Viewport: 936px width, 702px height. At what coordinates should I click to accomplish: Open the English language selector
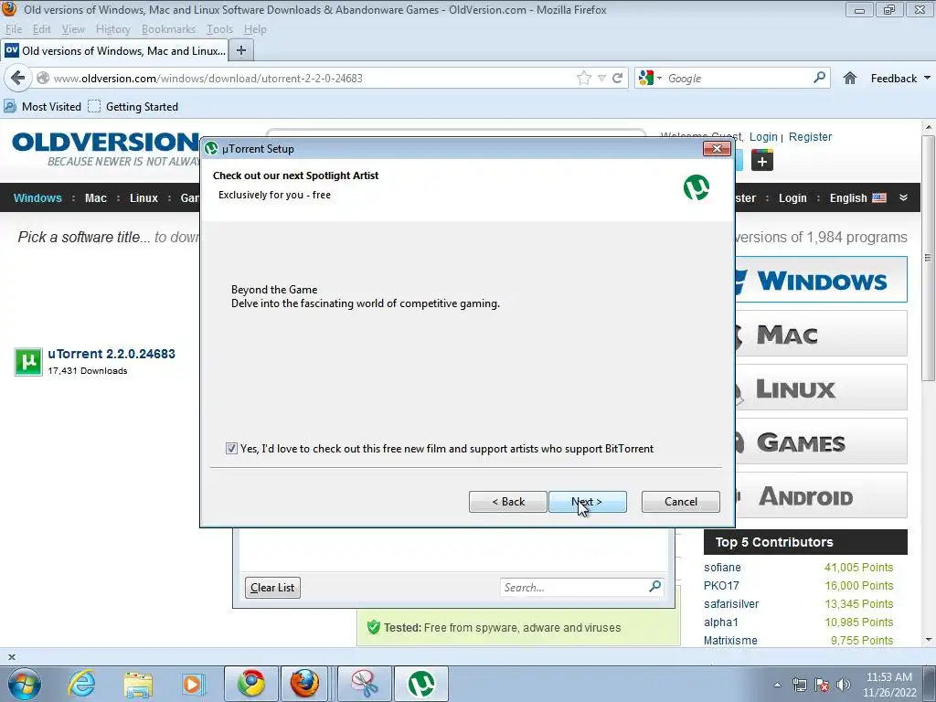tap(857, 198)
